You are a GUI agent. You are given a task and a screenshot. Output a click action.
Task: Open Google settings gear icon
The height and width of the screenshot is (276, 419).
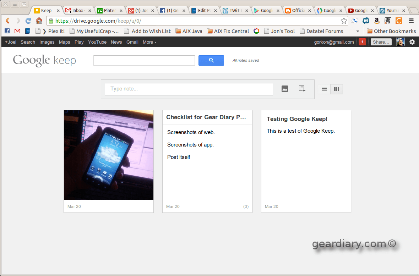[412, 42]
